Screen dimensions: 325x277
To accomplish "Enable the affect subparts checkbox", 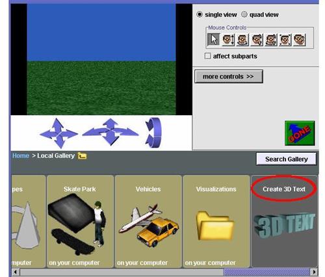I will point(207,56).
